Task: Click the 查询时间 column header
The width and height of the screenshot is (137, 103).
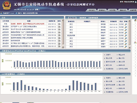Action: point(113,22)
